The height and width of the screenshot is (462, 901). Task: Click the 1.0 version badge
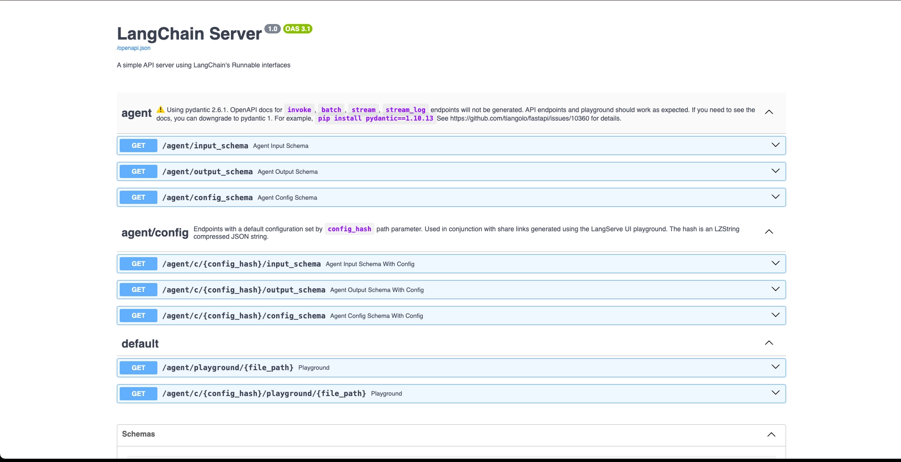point(273,29)
